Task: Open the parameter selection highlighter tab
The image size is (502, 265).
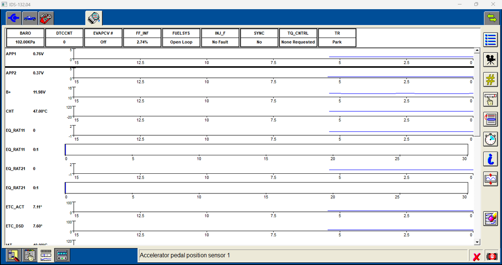Action: pyautogui.click(x=14, y=255)
